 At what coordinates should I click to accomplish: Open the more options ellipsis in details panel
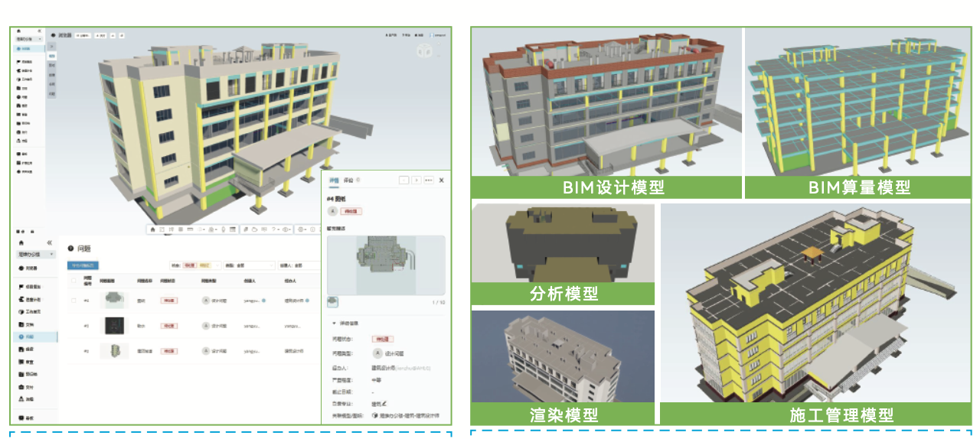point(428,180)
